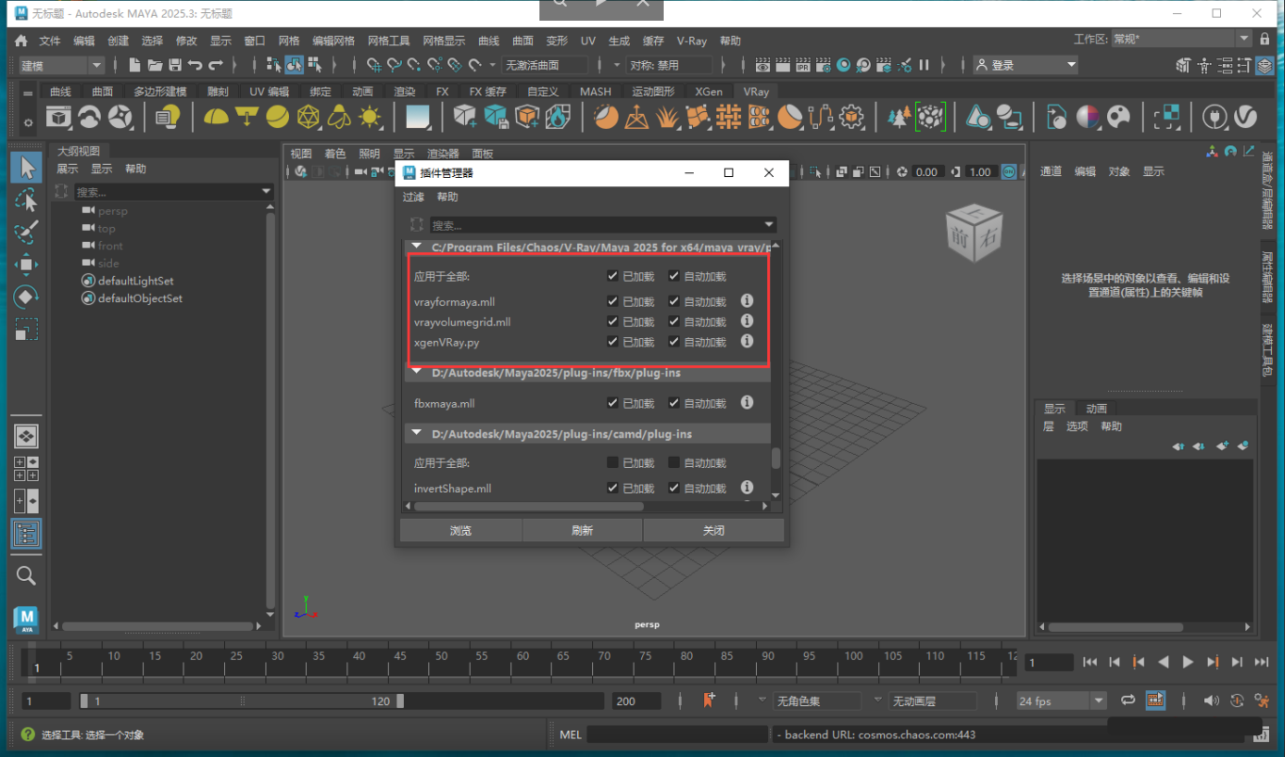Image resolution: width=1285 pixels, height=757 pixels.
Task: Click the Outliner layout icon in left toolbox
Action: 26,534
